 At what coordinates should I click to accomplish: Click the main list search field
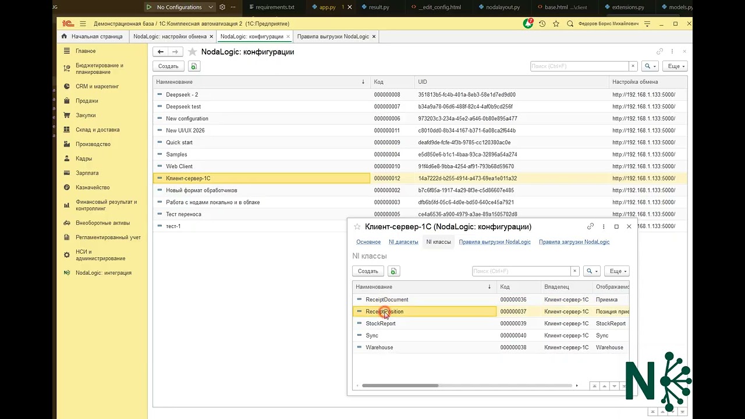click(x=580, y=66)
